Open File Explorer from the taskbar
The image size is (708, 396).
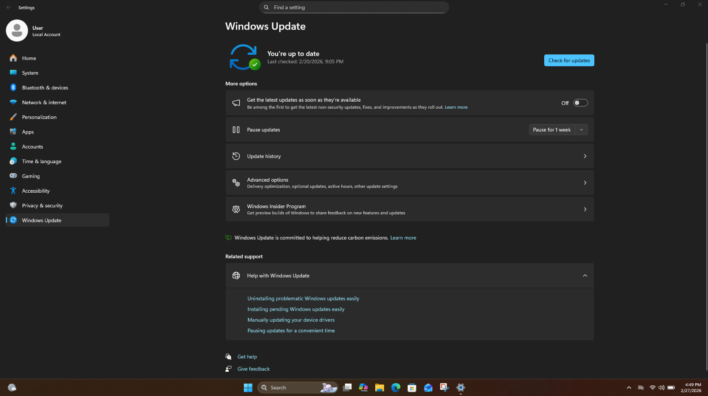pos(379,388)
